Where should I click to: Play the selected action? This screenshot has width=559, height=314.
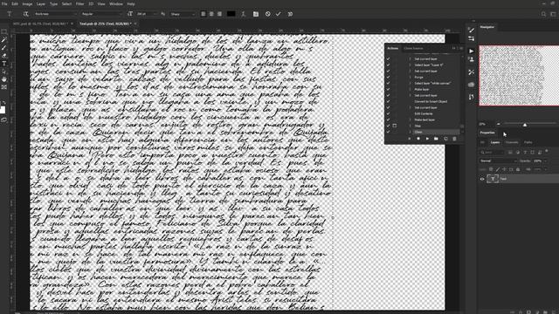coord(427,139)
